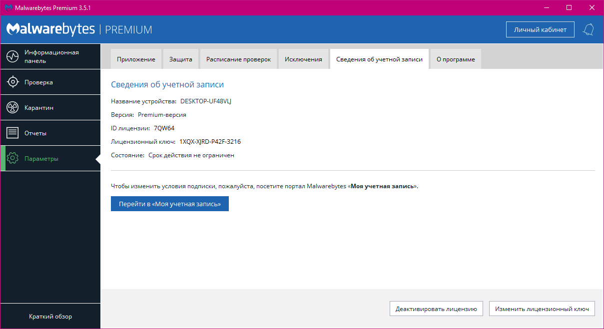Click the Dashboard pulse icon in sidebar
Screen dimensions: 604x329
click(x=12, y=56)
